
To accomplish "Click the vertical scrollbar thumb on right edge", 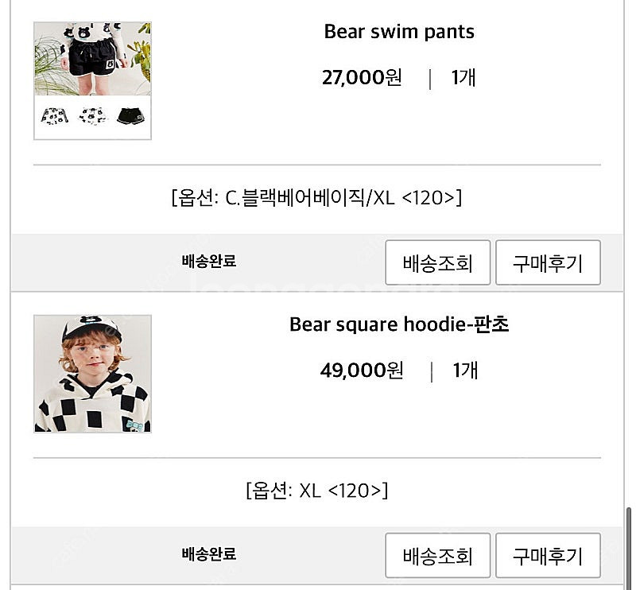I will [629, 548].
